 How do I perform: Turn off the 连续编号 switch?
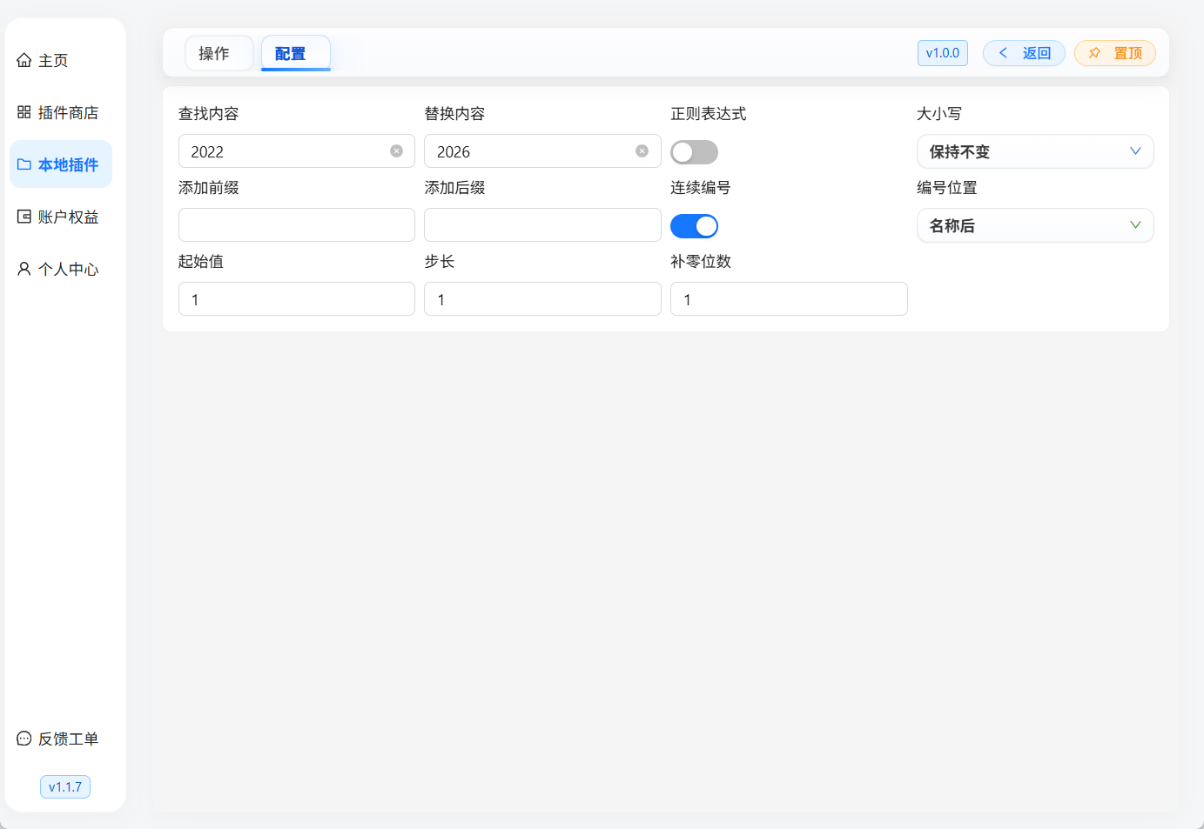(694, 226)
